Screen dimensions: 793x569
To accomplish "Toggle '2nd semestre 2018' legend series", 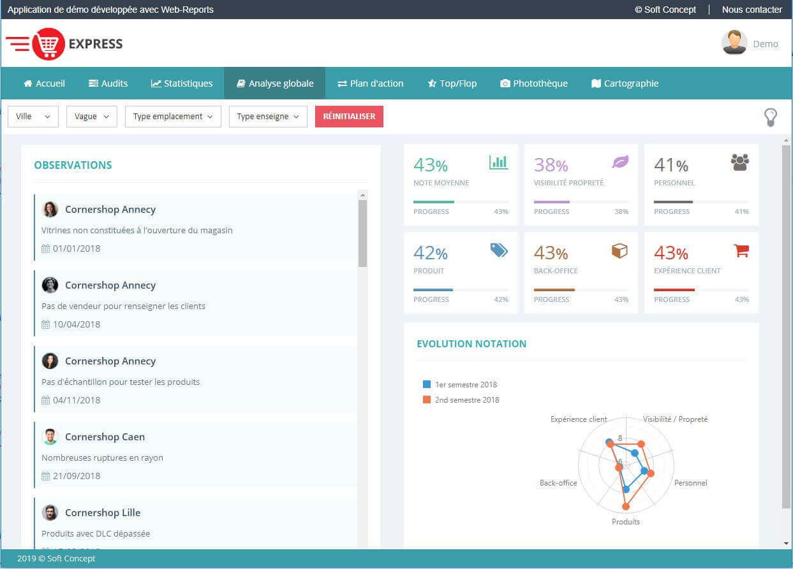I will tap(461, 400).
